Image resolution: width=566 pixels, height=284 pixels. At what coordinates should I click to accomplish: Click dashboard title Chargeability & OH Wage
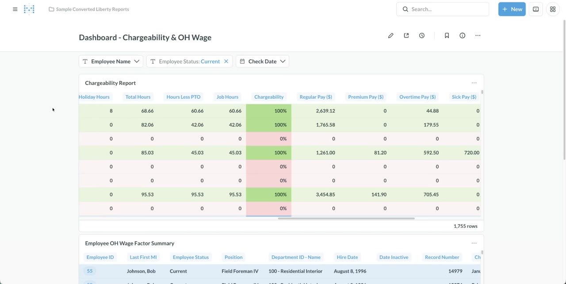pos(145,37)
